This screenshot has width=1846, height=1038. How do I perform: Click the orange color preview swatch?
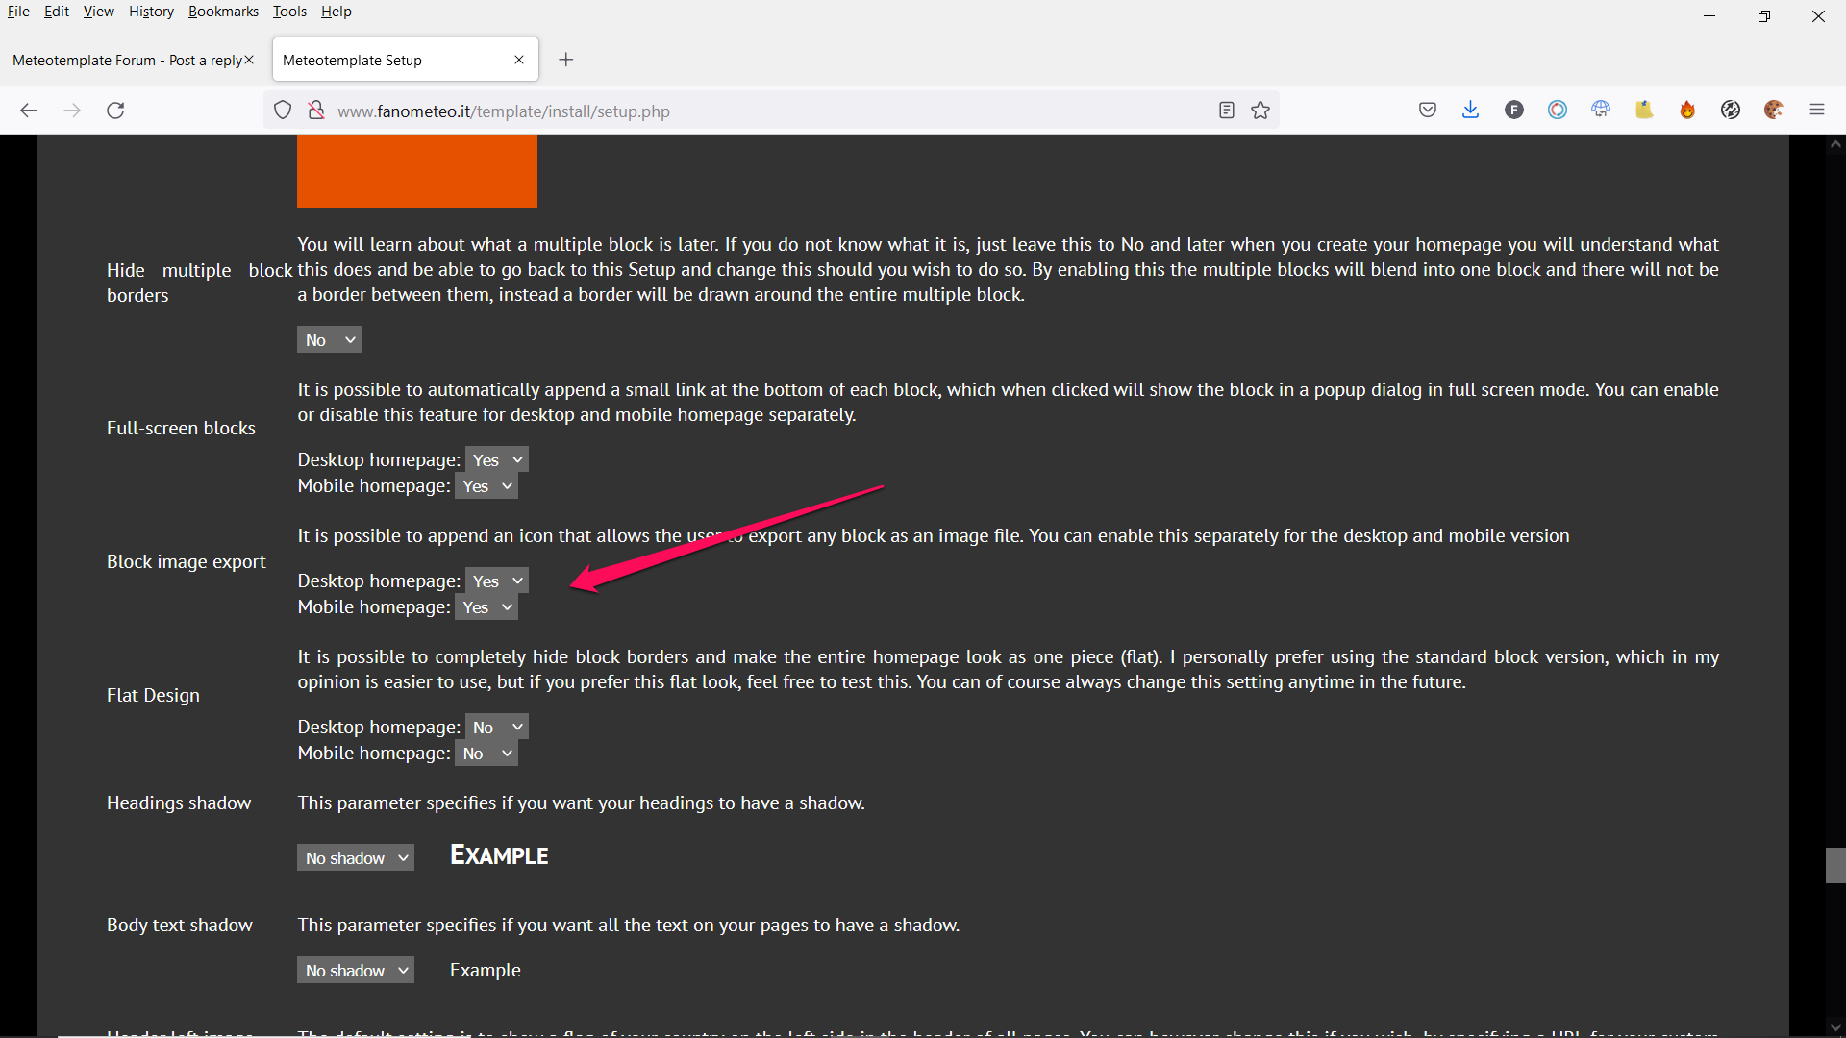pyautogui.click(x=417, y=171)
